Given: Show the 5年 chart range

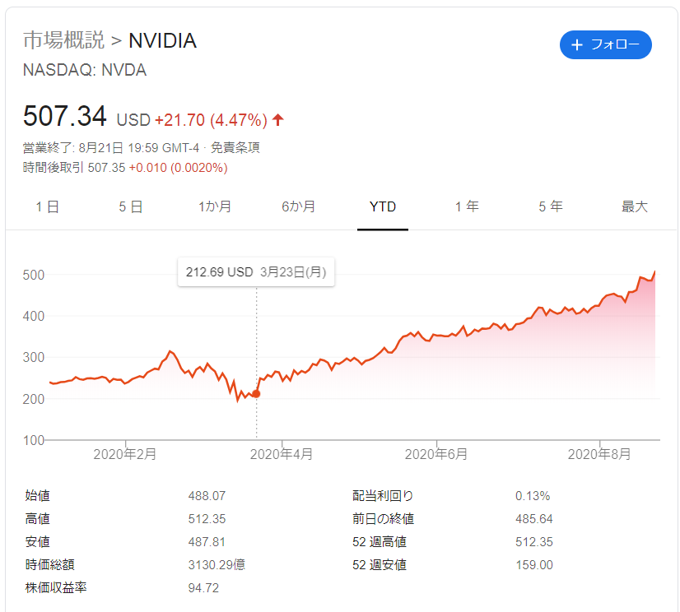Looking at the screenshot, I should tap(551, 206).
